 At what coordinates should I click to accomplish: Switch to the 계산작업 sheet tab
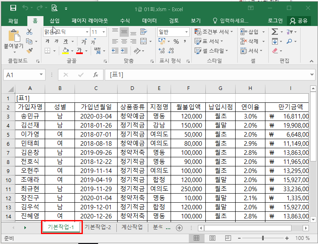coord(132,227)
